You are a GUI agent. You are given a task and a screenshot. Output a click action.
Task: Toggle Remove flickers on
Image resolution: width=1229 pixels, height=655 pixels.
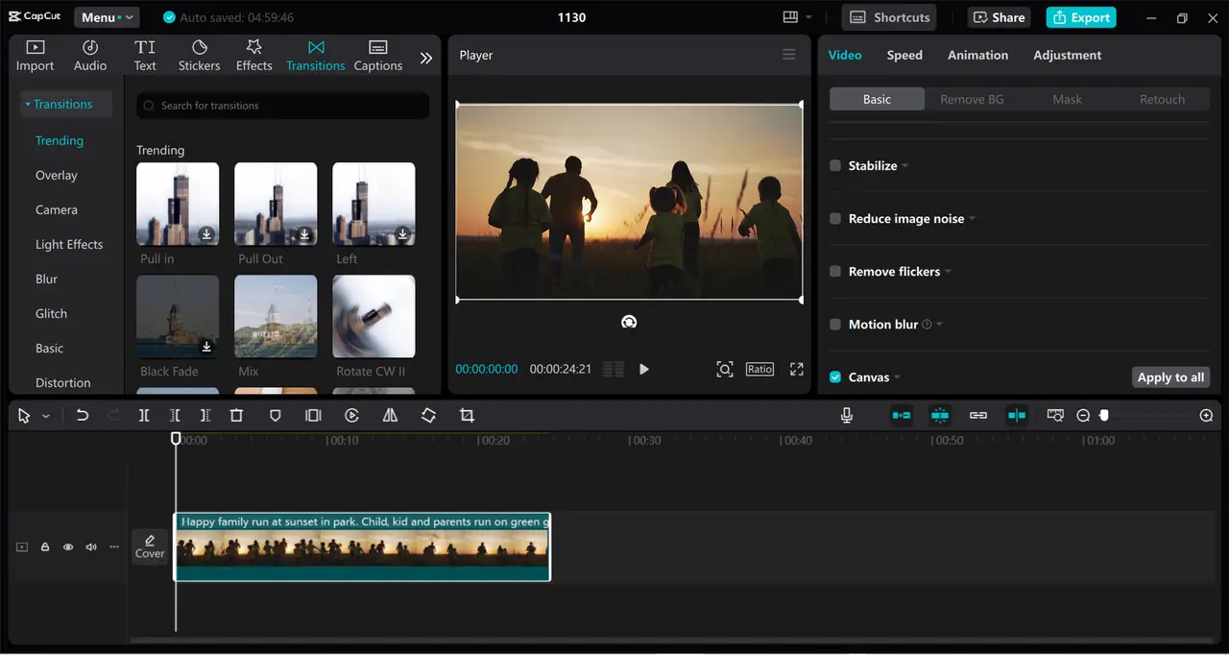click(834, 271)
